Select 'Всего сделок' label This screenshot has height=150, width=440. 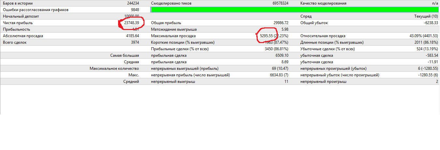[15, 42]
